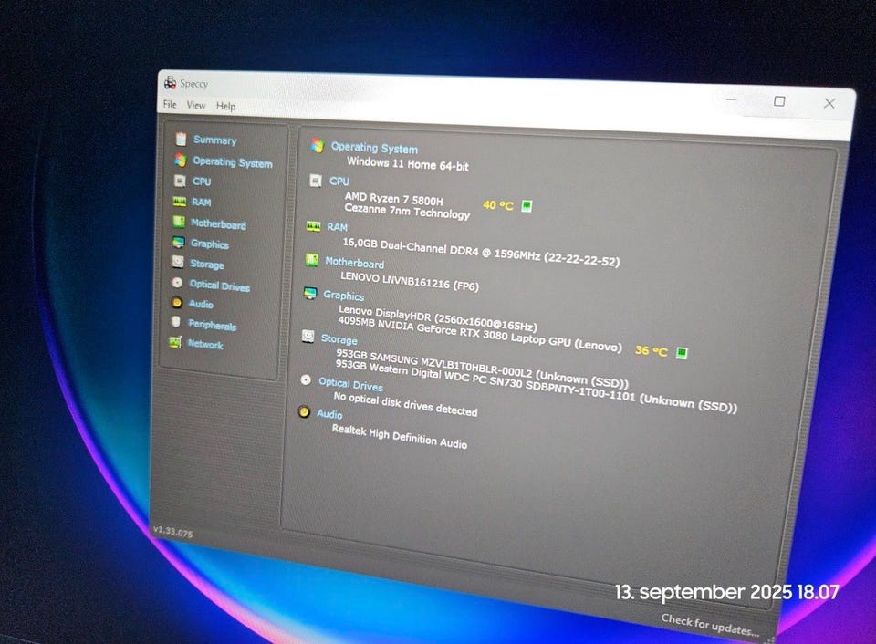Click the Motherboard heading link in summary
This screenshot has width=876, height=644.
tap(354, 263)
